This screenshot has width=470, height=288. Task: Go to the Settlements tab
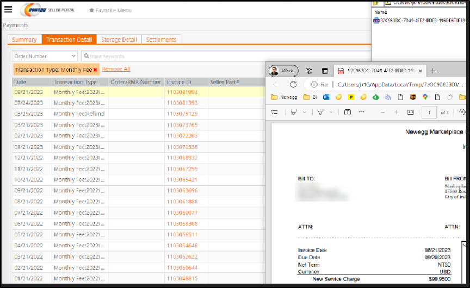[161, 40]
